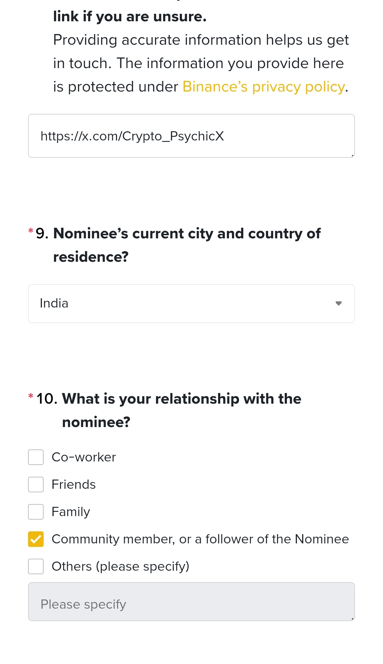The width and height of the screenshot is (383, 664).
Task: Click the Others (please specify) label text
Action: point(121,566)
